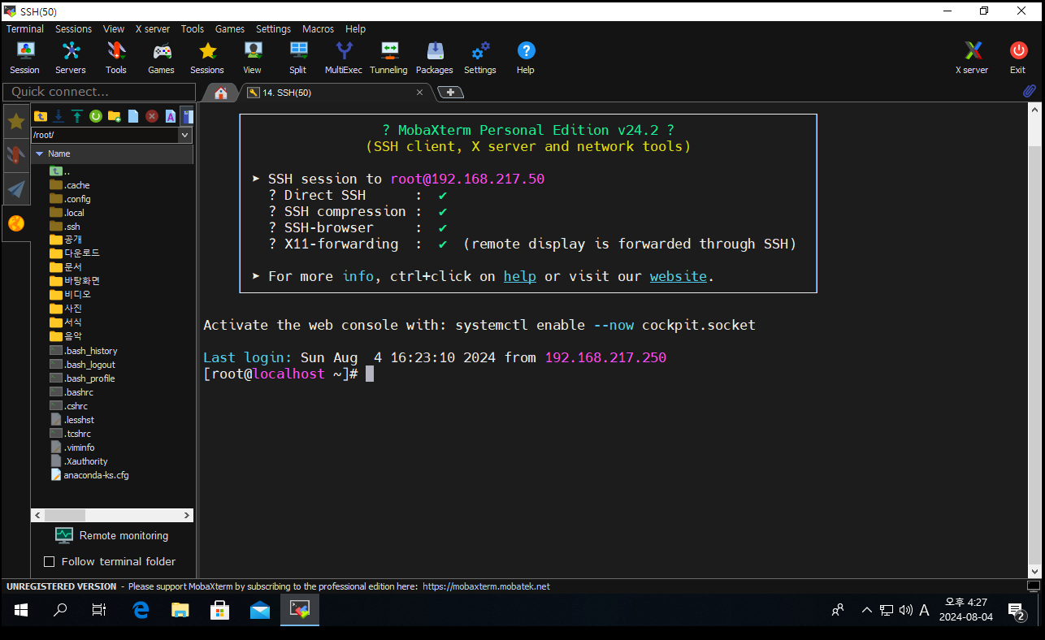Toggle the X server toolbar icon

click(972, 57)
